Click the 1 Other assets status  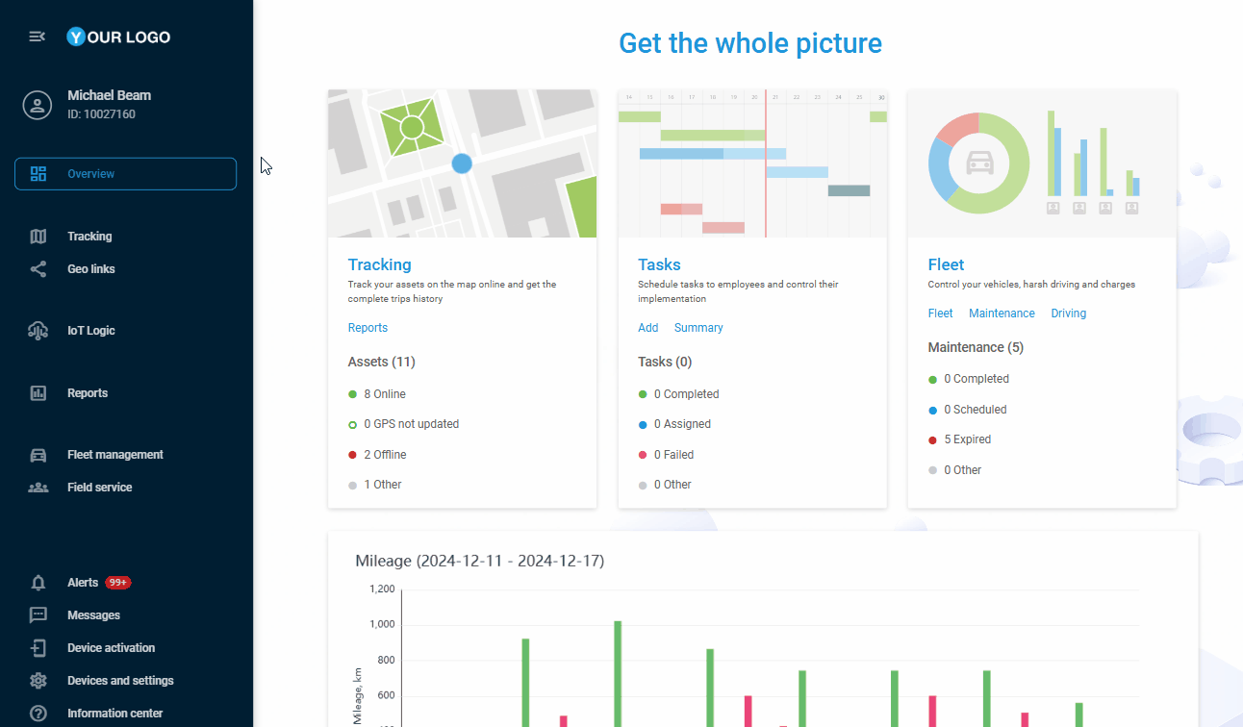pyautogui.click(x=375, y=485)
